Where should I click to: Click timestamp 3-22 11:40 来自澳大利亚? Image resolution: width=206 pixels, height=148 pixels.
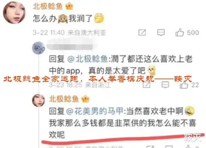(69, 33)
